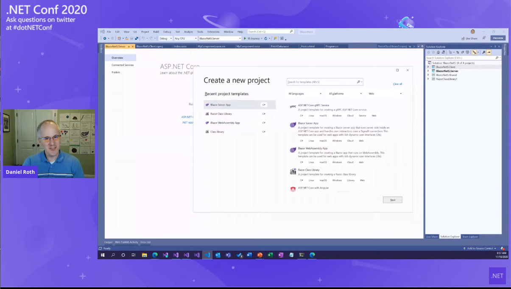Click the PREVIEW button in title bar
511x289 pixels.
498,38
